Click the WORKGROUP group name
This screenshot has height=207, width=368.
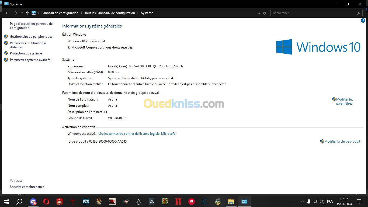pyautogui.click(x=118, y=118)
